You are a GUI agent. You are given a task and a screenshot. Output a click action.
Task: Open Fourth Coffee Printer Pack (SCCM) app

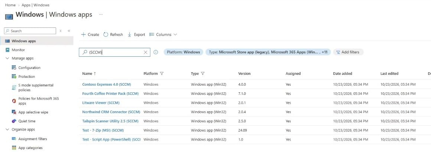[x=110, y=93]
